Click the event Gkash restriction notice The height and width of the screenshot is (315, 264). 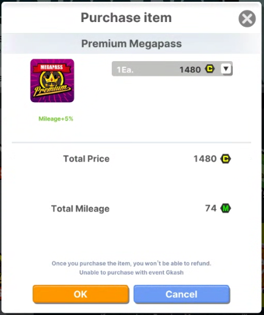(131, 273)
